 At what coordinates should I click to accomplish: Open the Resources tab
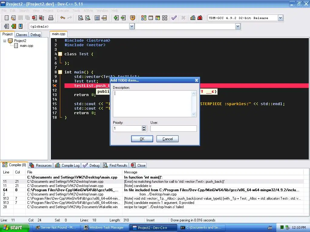point(41,165)
